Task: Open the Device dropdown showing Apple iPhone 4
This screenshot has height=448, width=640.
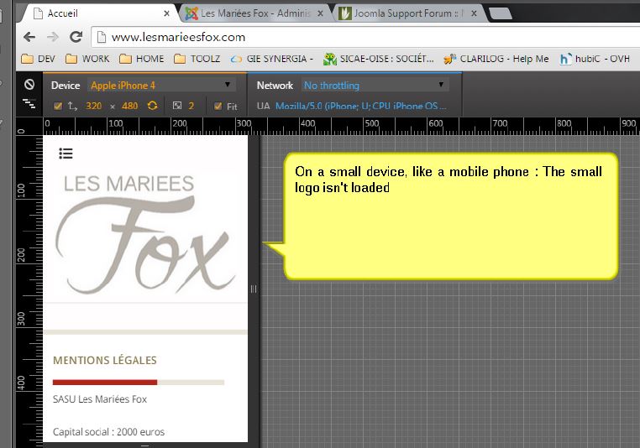Action: pyautogui.click(x=161, y=86)
